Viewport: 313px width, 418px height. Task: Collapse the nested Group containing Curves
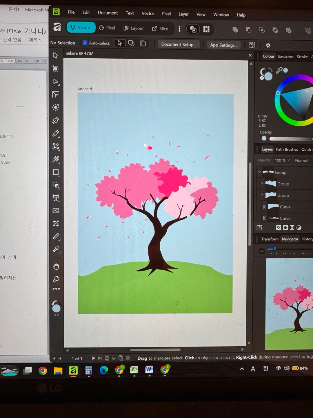coord(262,195)
